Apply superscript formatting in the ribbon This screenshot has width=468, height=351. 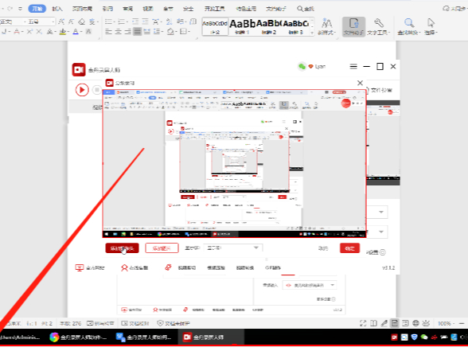pos(29,32)
